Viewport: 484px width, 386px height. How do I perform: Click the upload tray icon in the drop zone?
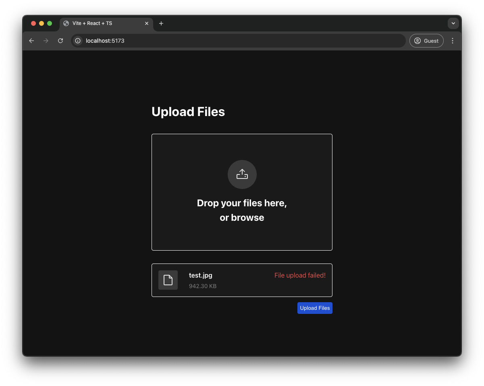pos(242,174)
